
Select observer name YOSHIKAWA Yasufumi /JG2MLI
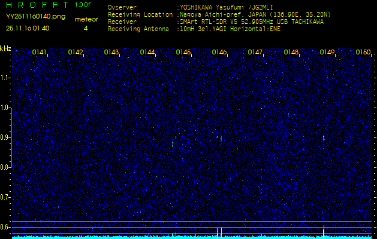pyautogui.click(x=227, y=7)
